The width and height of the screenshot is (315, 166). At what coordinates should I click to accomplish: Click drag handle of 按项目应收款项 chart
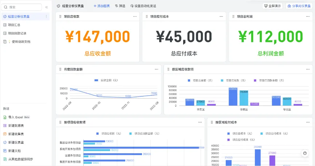pos(60,122)
